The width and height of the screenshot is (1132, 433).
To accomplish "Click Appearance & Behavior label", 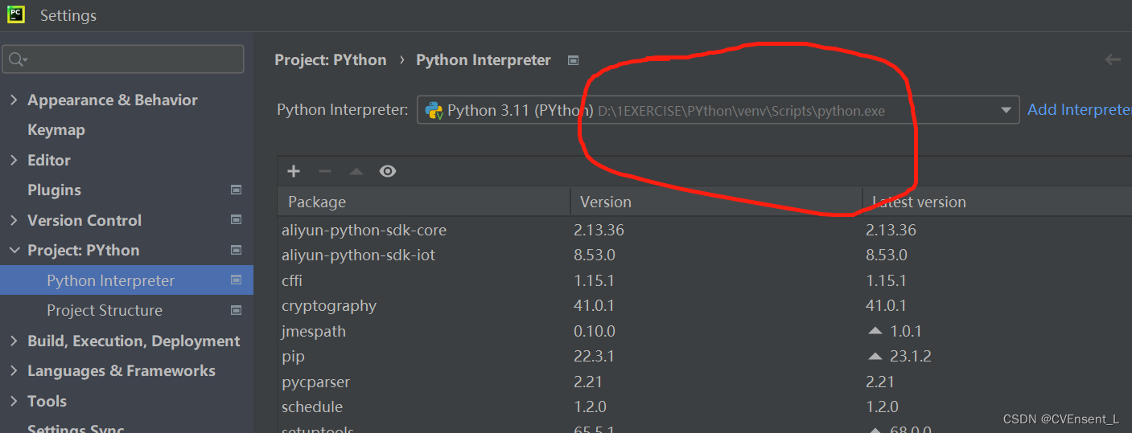I will (113, 100).
